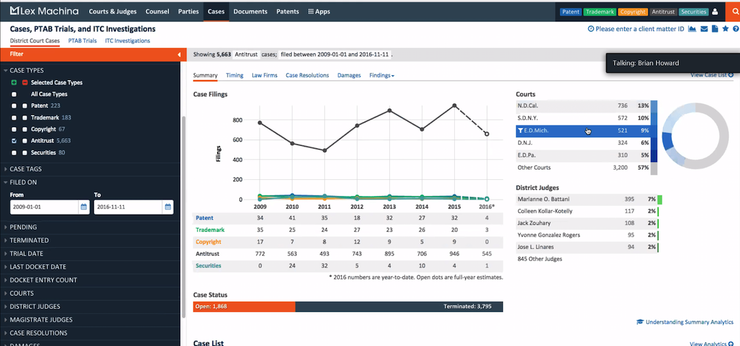The height and width of the screenshot is (346, 740).
Task: Check the include checkbox for Patent
Action: point(14,106)
